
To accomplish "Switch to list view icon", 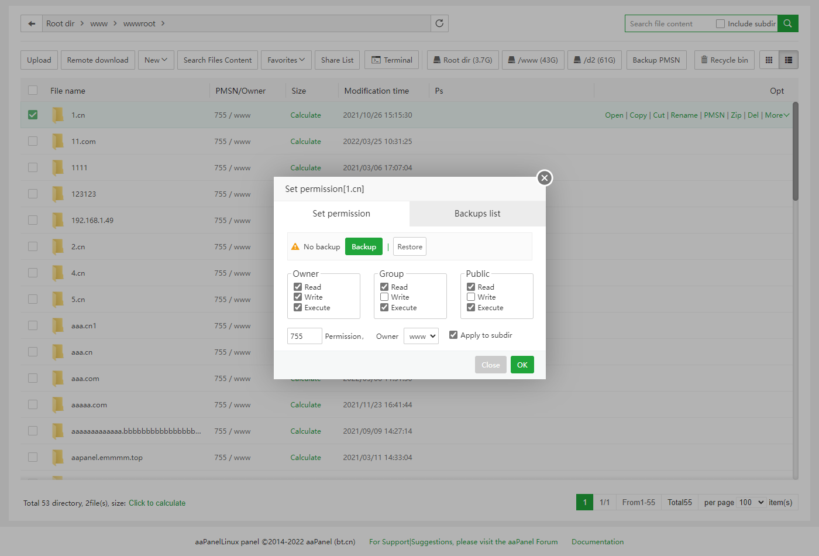I will tap(788, 60).
